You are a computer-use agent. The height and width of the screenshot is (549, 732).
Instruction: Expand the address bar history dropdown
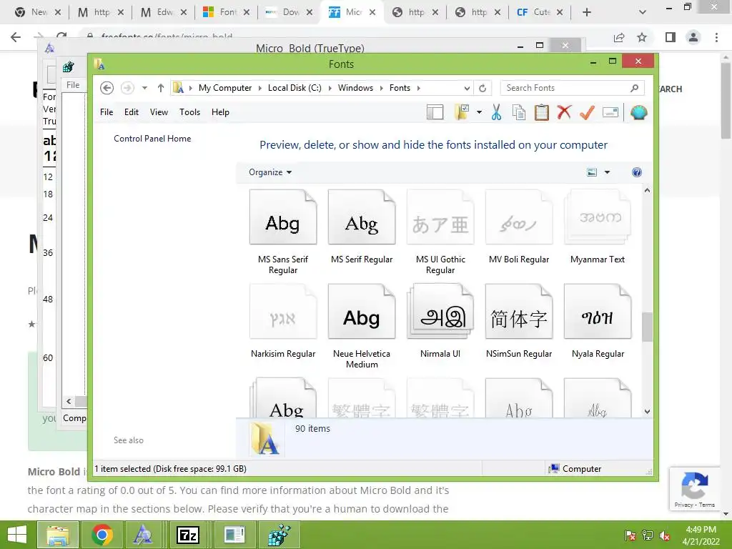[x=466, y=88]
